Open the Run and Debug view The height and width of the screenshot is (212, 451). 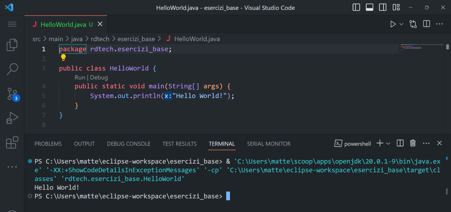(12, 118)
